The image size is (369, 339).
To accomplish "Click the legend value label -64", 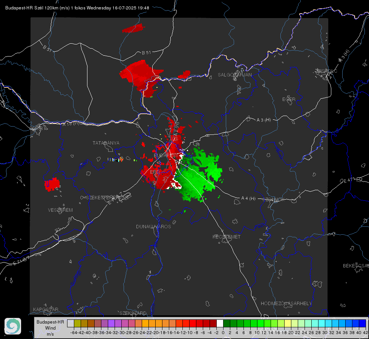I will tap(73, 333).
